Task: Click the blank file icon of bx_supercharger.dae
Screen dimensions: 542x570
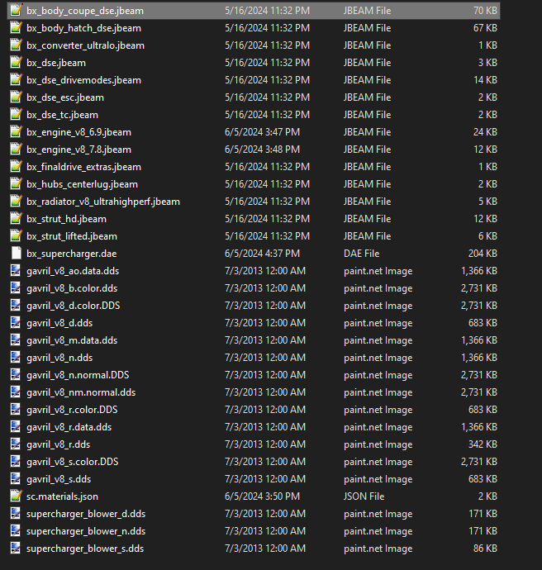Action: tap(16, 253)
